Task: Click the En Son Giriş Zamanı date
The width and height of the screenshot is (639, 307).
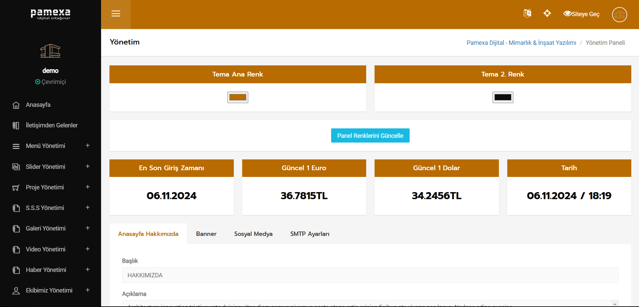Action: point(171,196)
